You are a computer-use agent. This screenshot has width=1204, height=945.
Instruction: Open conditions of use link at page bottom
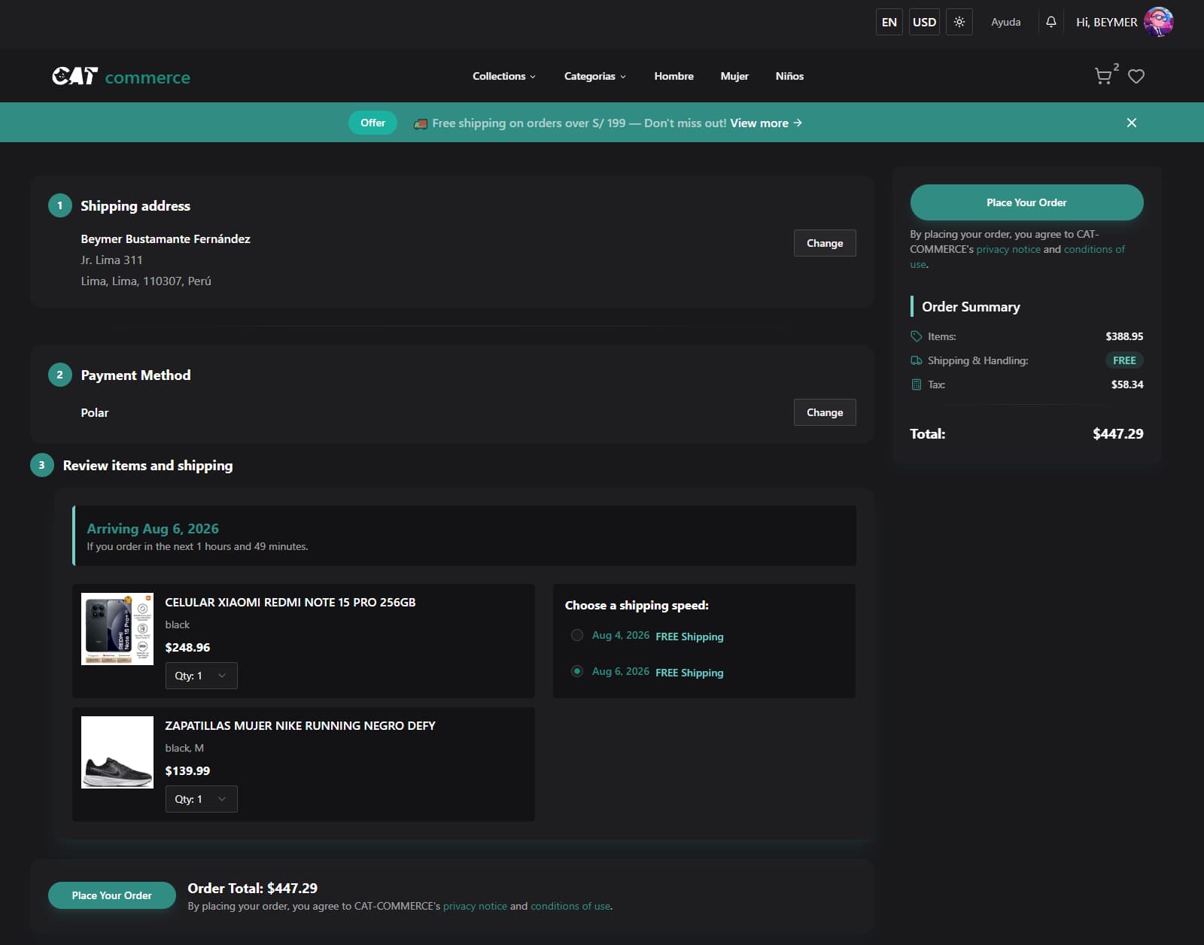[x=570, y=906]
